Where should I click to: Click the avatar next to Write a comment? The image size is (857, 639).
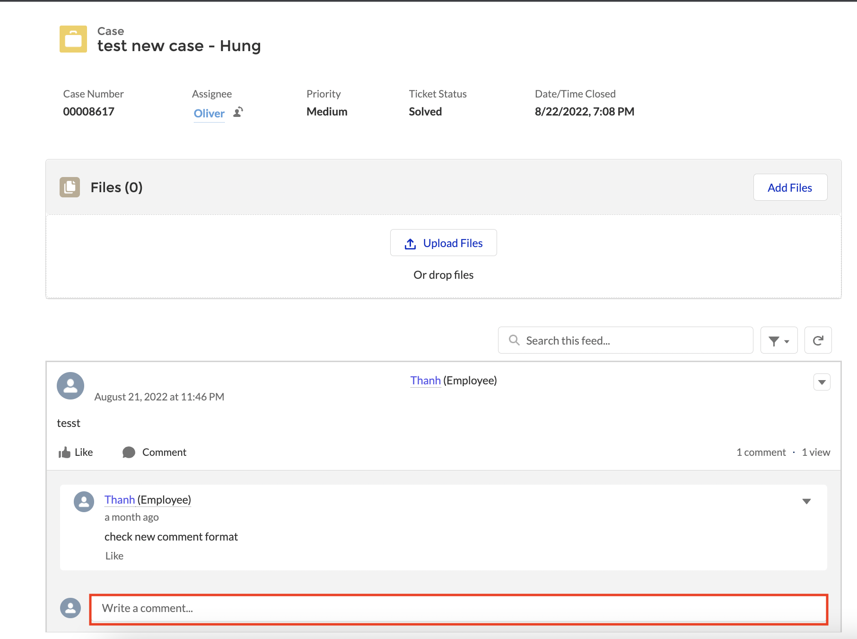(x=70, y=608)
